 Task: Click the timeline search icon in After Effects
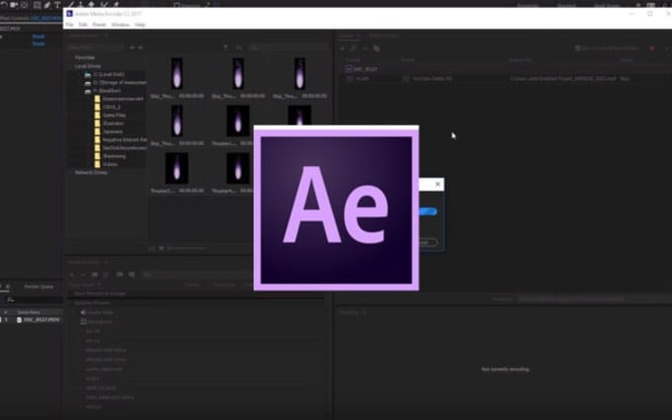10,299
